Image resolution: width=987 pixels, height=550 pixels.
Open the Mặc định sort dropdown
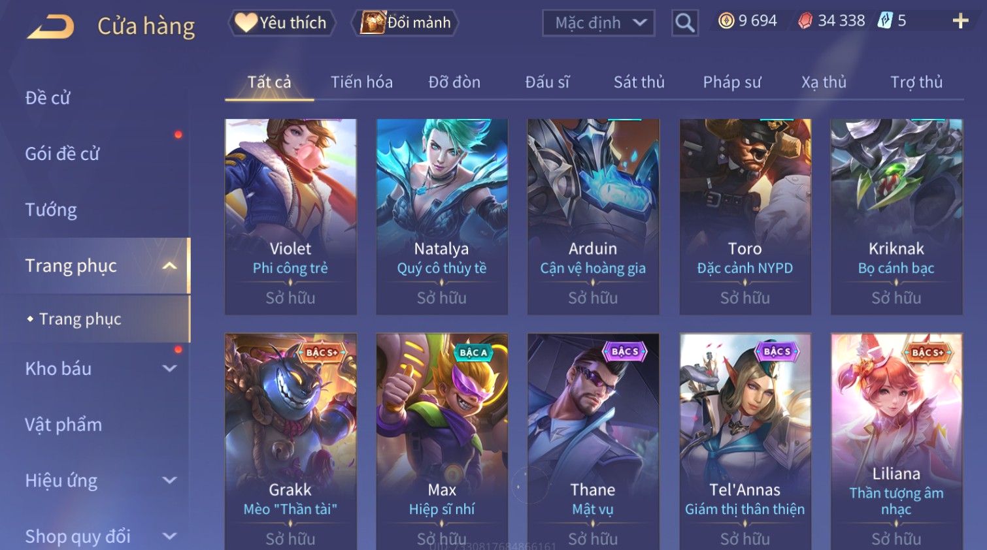click(x=598, y=23)
